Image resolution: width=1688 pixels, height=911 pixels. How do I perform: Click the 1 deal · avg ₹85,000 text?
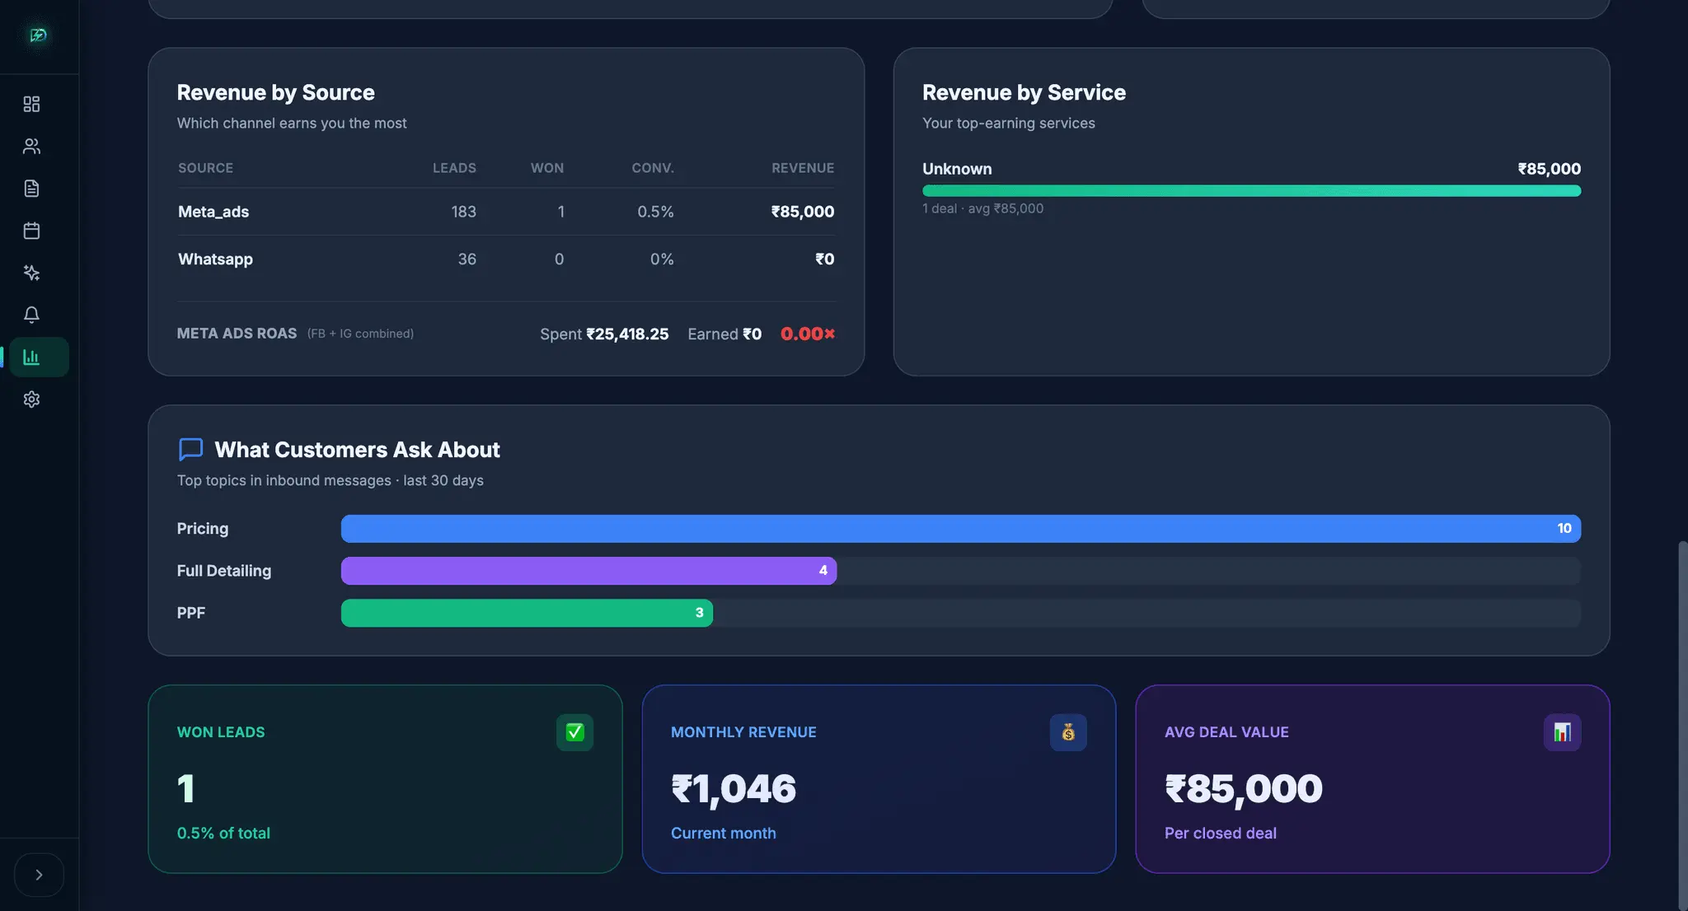[982, 208]
